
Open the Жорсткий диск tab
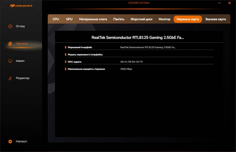click(x=141, y=19)
